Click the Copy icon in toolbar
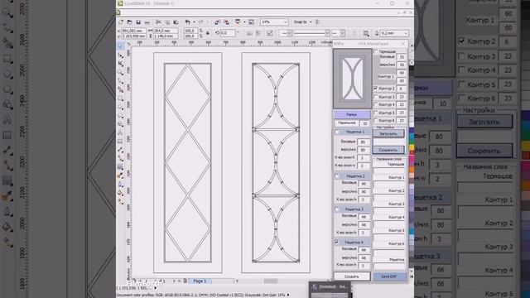The width and height of the screenshot is (530, 298). point(167,22)
